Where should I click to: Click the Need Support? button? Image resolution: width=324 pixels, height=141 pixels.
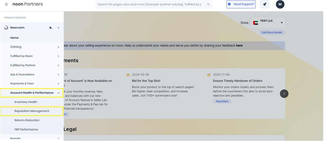[241, 4]
